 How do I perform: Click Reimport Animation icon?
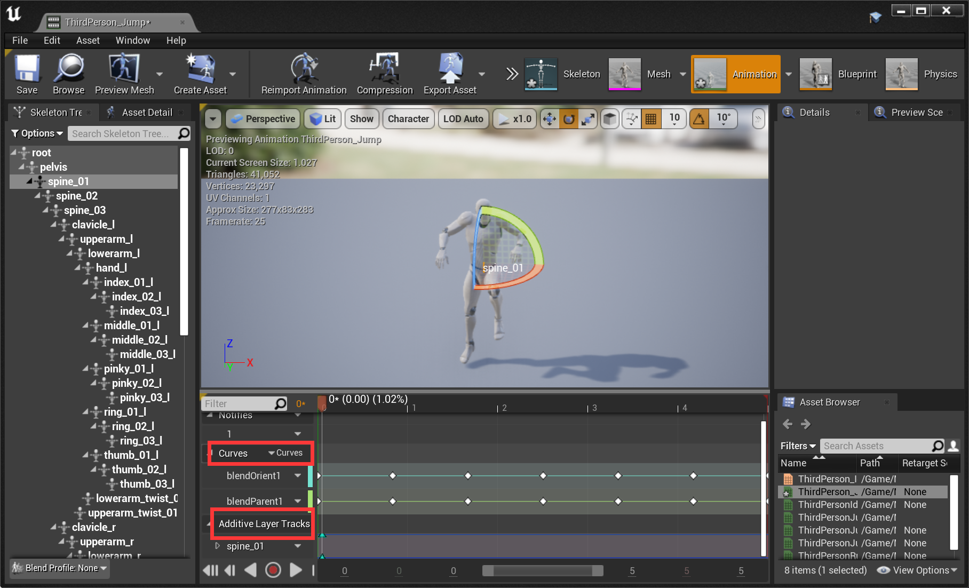304,74
